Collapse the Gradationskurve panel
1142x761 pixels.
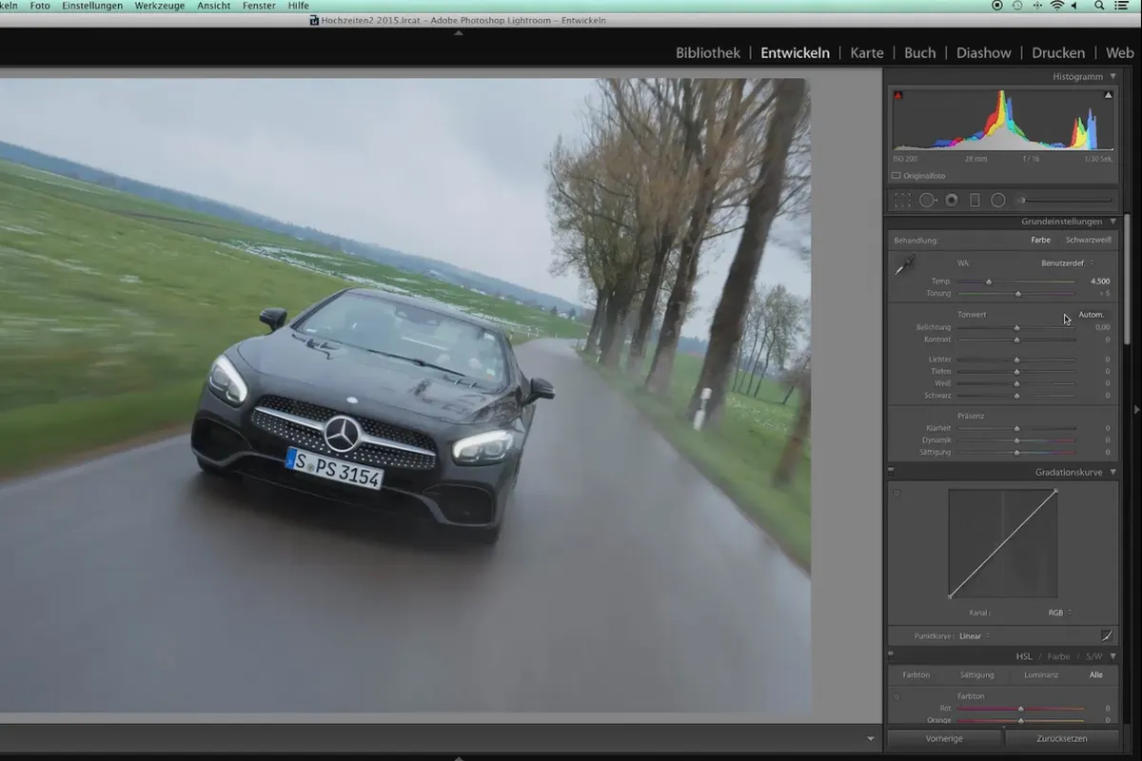pyautogui.click(x=1113, y=472)
